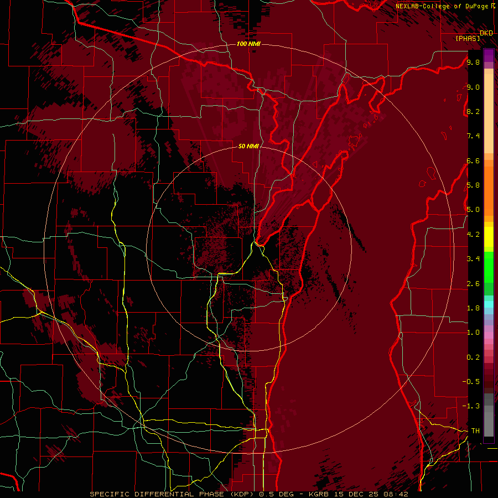Select the 9.8 value on color scale
Image resolution: width=498 pixels, height=498 pixels.
[473, 62]
